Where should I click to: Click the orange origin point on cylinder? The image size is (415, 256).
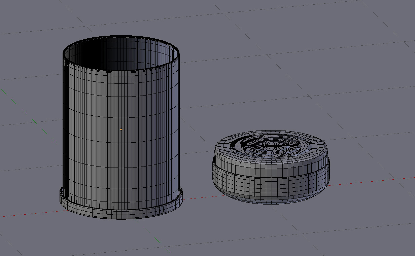(121, 130)
